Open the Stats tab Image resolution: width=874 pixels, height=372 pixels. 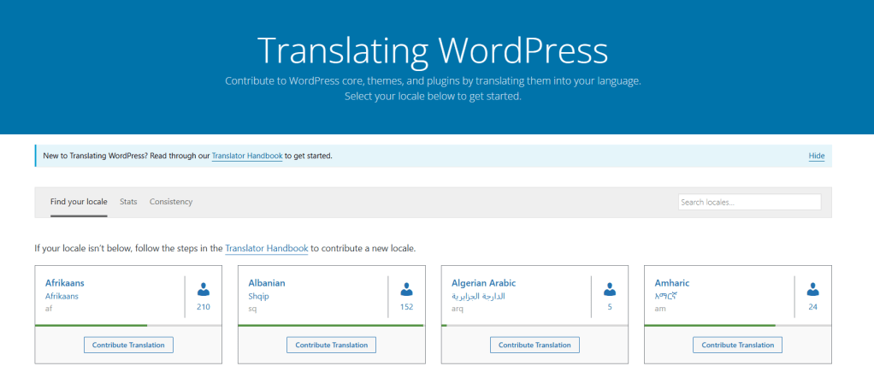(128, 202)
